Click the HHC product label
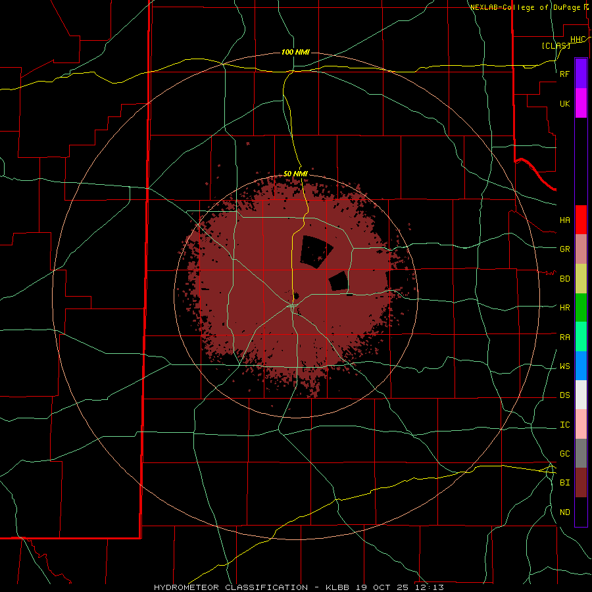592x592 pixels. tap(578, 39)
